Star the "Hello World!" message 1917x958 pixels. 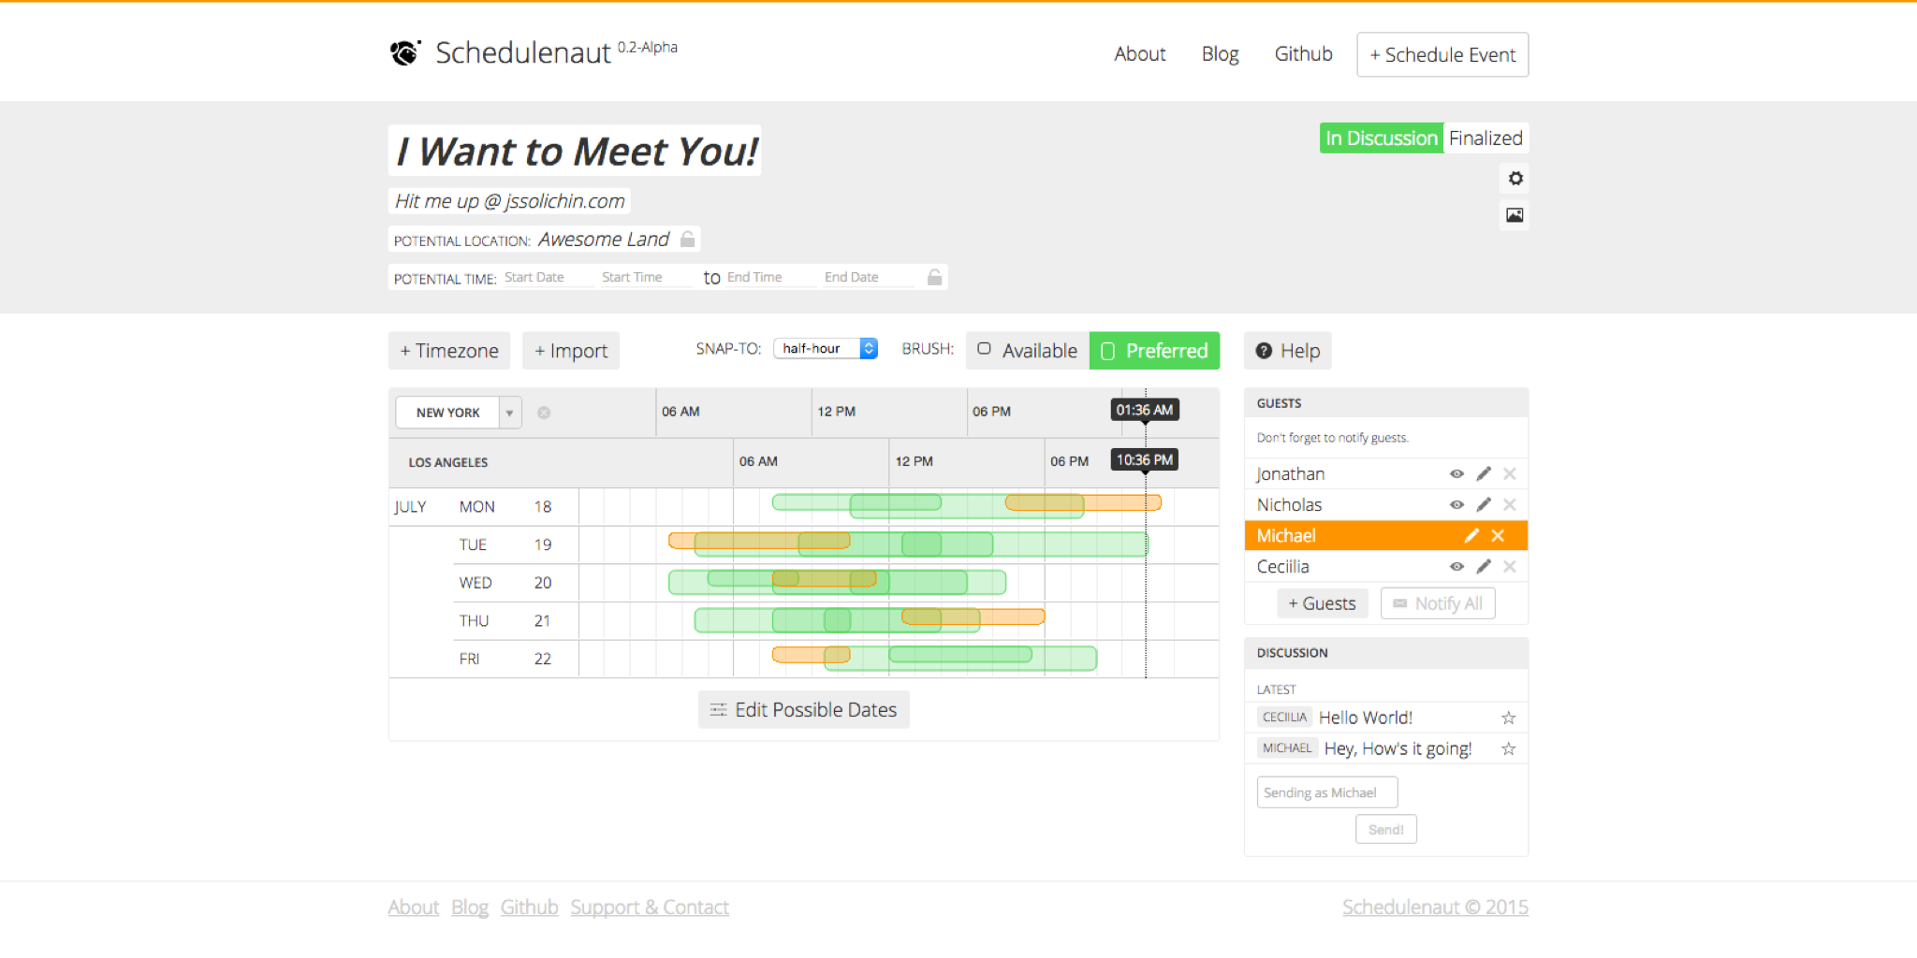point(1508,718)
